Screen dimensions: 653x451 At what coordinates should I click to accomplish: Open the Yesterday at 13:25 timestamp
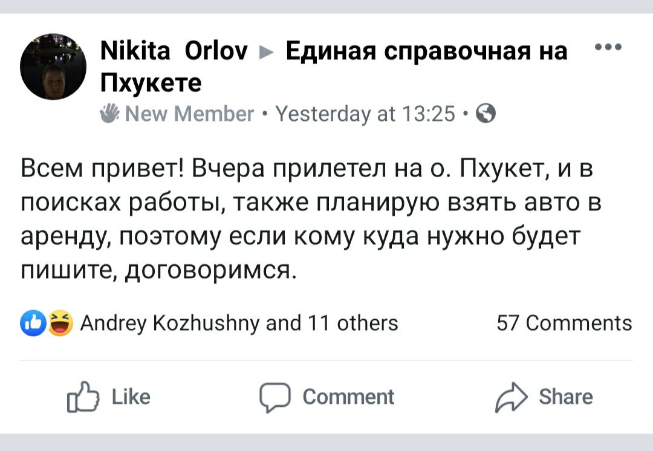365,113
